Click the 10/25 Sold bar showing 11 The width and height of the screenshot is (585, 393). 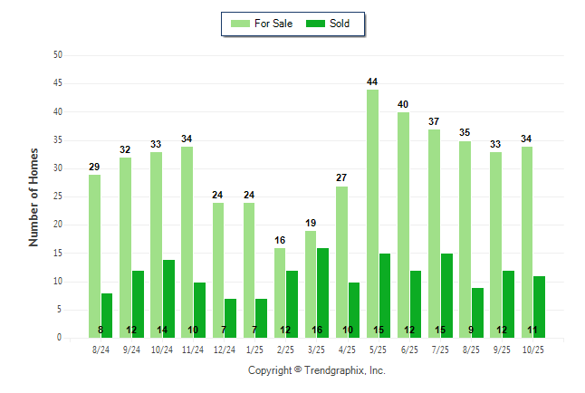click(x=540, y=307)
